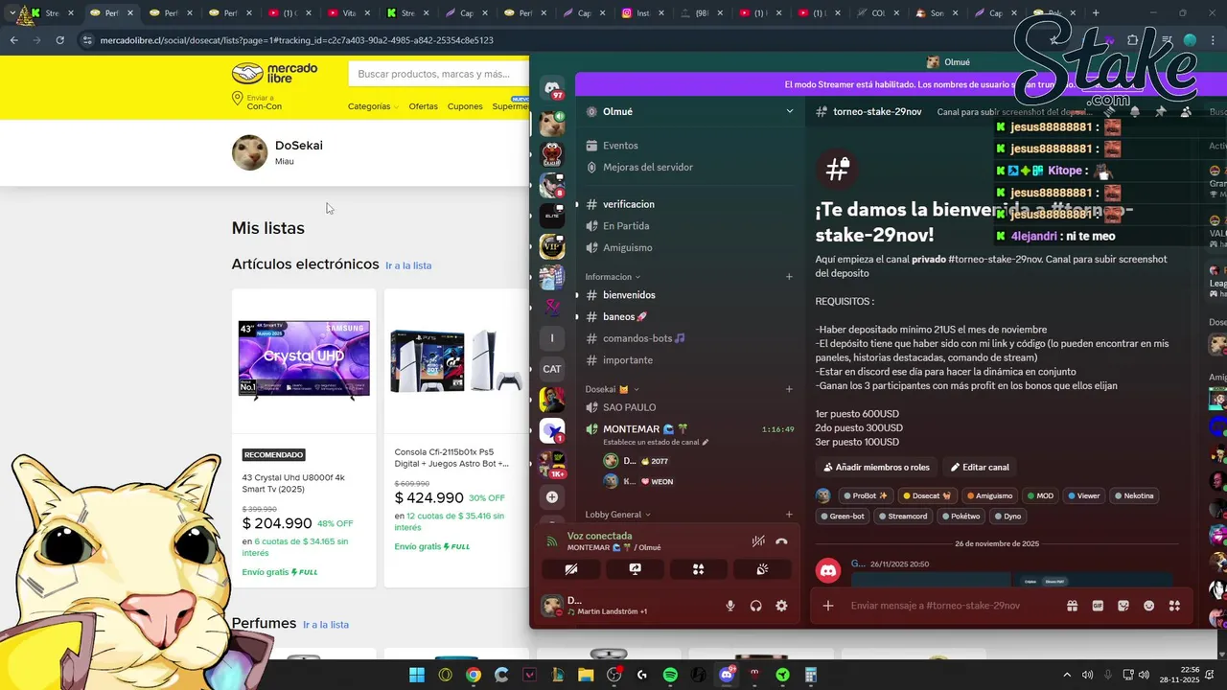Image resolution: width=1227 pixels, height=690 pixels.
Task: Click Añadir miembros o roles button
Action: (x=876, y=468)
